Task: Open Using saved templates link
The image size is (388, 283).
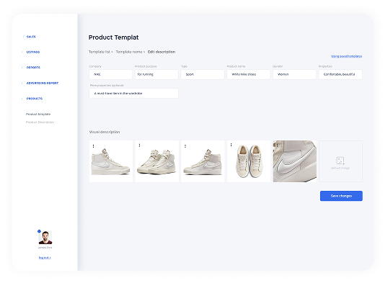Action: pyautogui.click(x=346, y=56)
